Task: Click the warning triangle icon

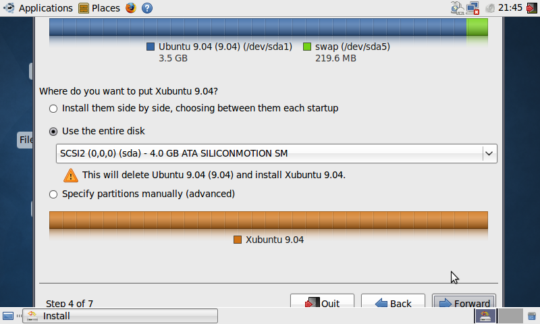Action: [x=71, y=175]
